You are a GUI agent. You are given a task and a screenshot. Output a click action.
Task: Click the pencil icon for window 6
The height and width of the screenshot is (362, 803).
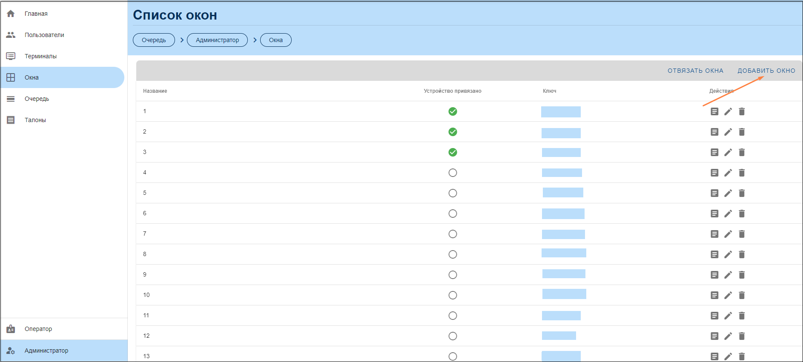point(728,214)
